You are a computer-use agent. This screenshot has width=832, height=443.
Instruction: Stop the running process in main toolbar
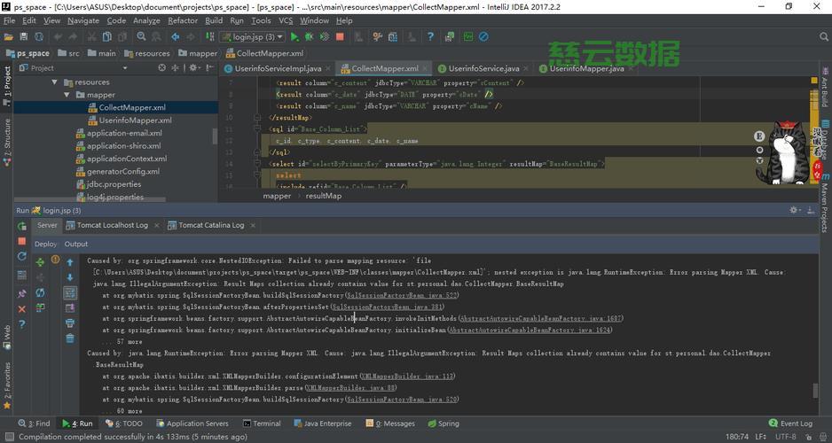pos(340,37)
